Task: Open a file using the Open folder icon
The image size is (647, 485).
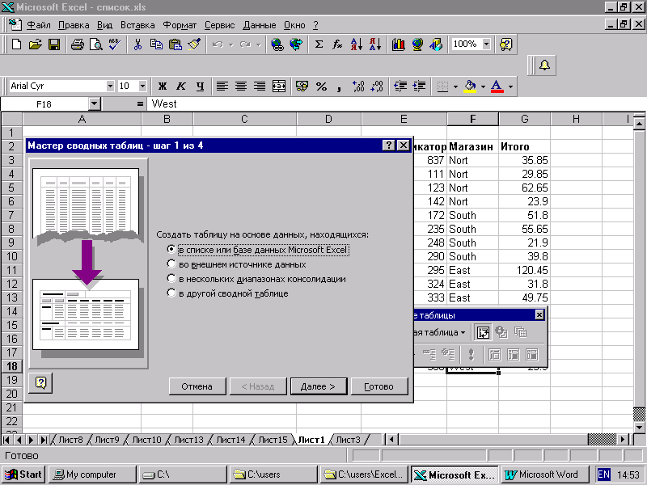Action: click(35, 44)
